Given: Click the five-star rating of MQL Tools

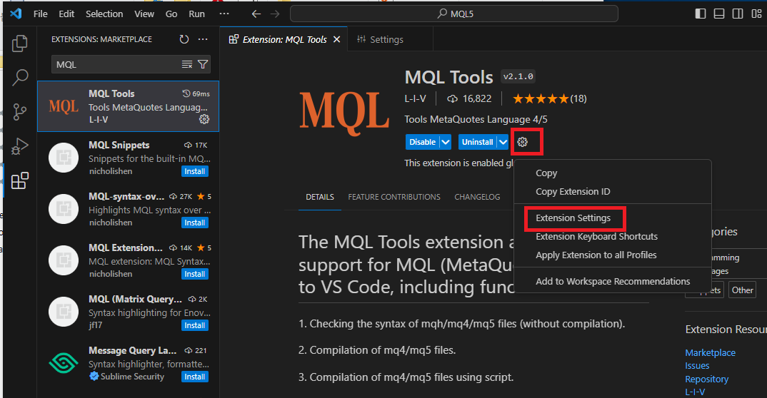Looking at the screenshot, I should [541, 99].
